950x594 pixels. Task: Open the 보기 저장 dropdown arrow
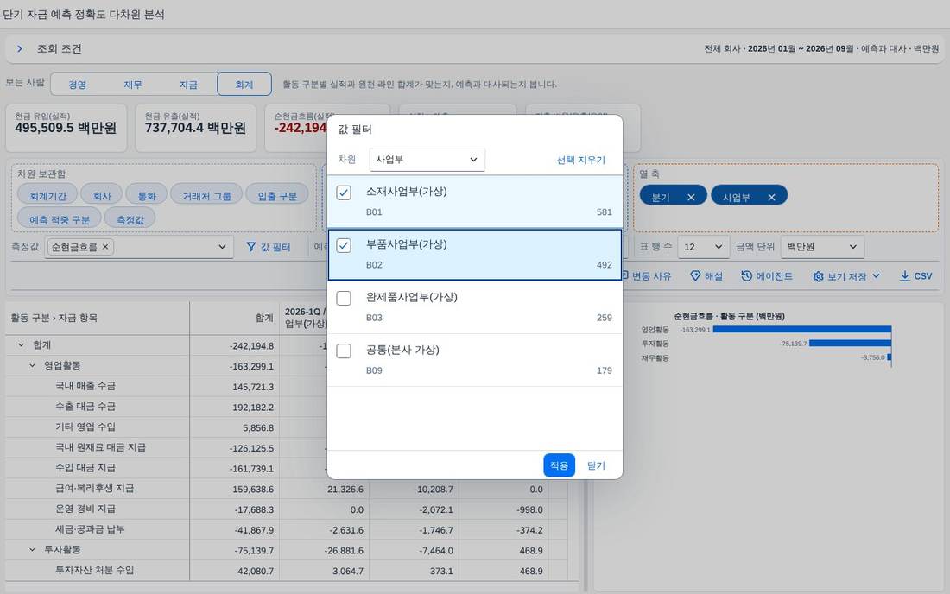[876, 276]
